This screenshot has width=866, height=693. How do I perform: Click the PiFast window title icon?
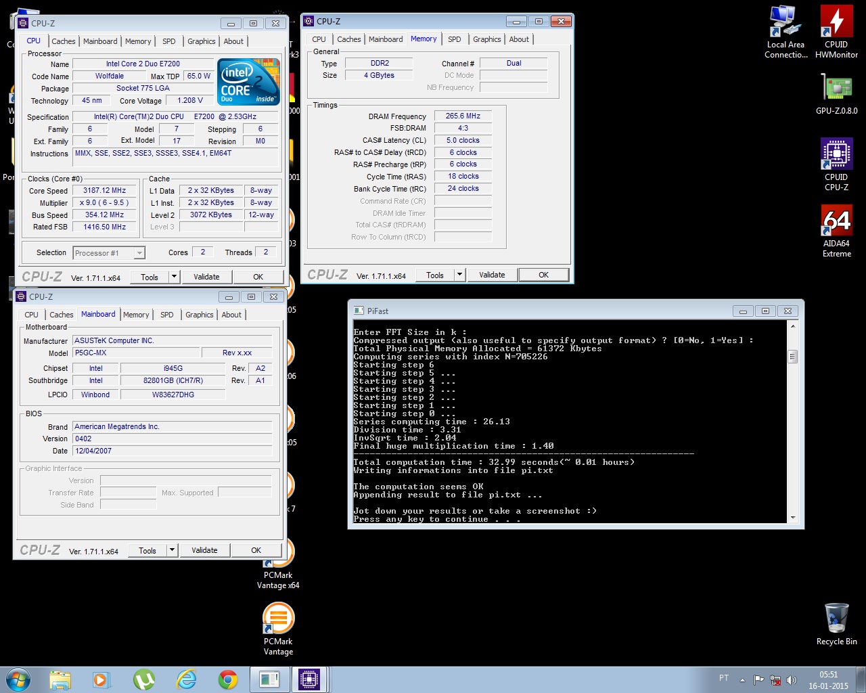pyautogui.click(x=359, y=311)
